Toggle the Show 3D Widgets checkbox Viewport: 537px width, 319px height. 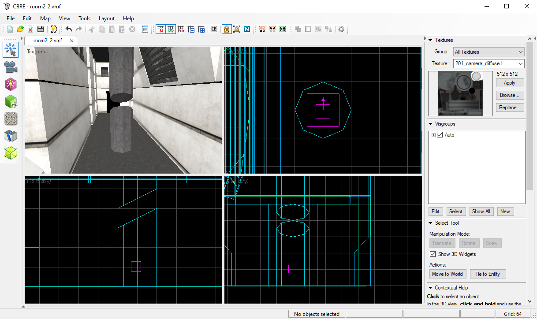pos(433,254)
